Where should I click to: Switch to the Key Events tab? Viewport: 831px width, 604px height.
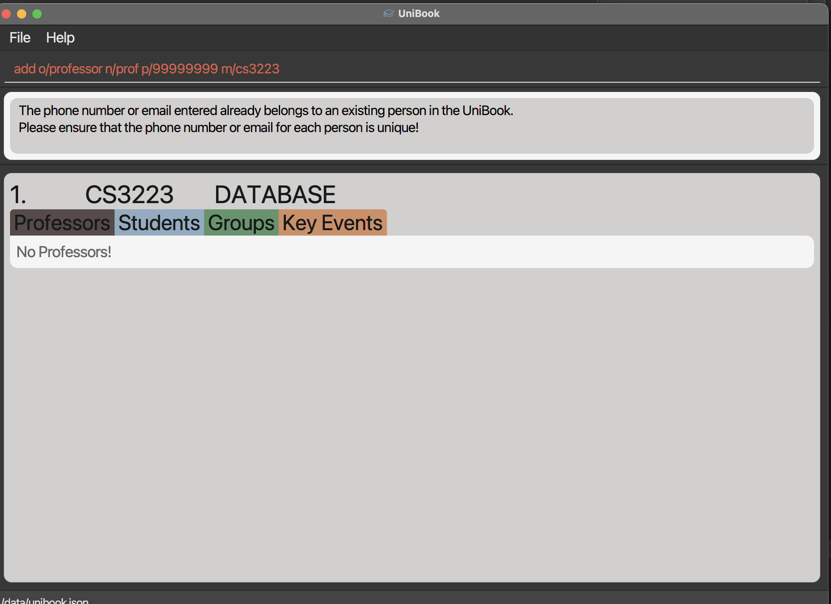coord(332,223)
